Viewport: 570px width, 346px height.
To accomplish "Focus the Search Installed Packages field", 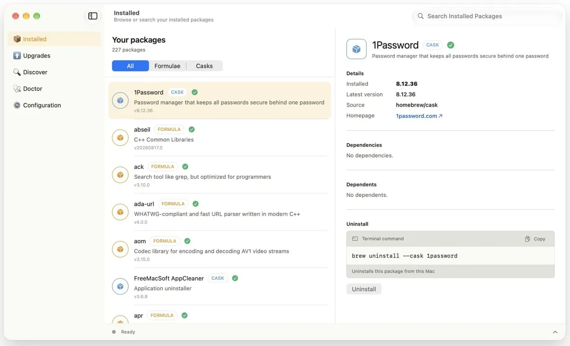I will pyautogui.click(x=487, y=16).
